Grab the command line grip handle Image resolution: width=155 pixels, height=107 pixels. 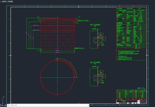(x=1, y=106)
